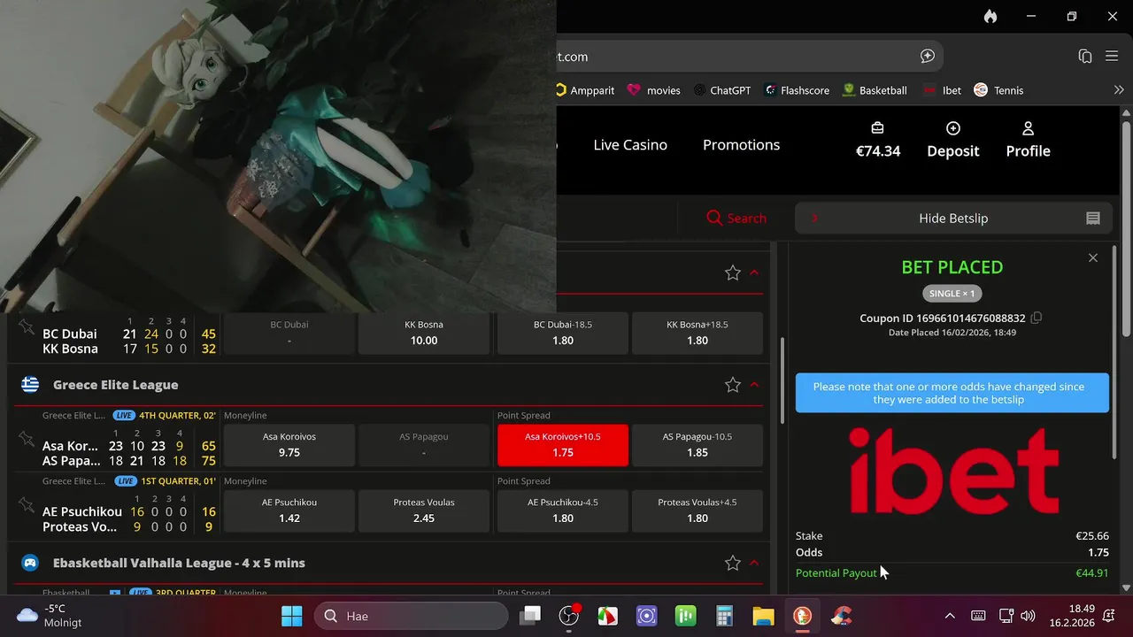Collapse the Ebasketball Valhalla League section

tap(754, 562)
